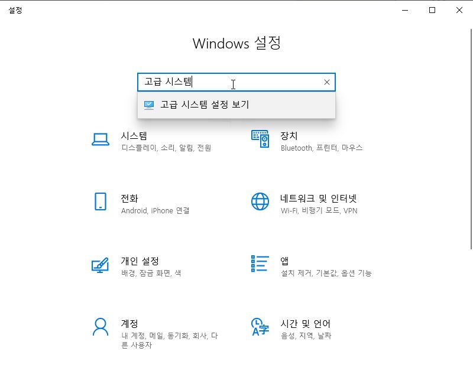Screen dimensions: 473x374
Task: Open the 네트워크 및 인터넷 globe icon
Action: [260, 201]
